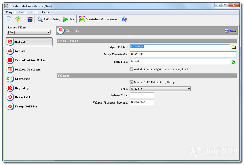
Task: Expand the Recent Files dropdown
Action: (29, 32)
